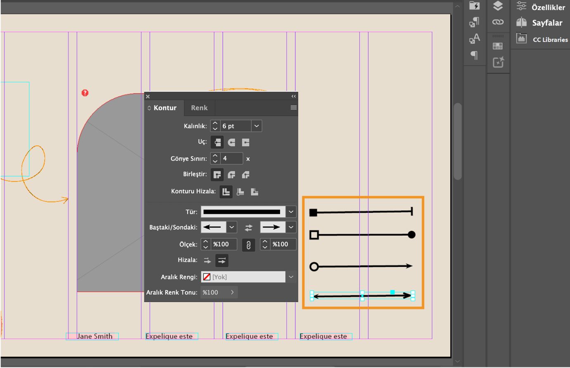The width and height of the screenshot is (570, 368).
Task: Open the Paragraph panel pilcrow icon
Action: click(x=475, y=55)
